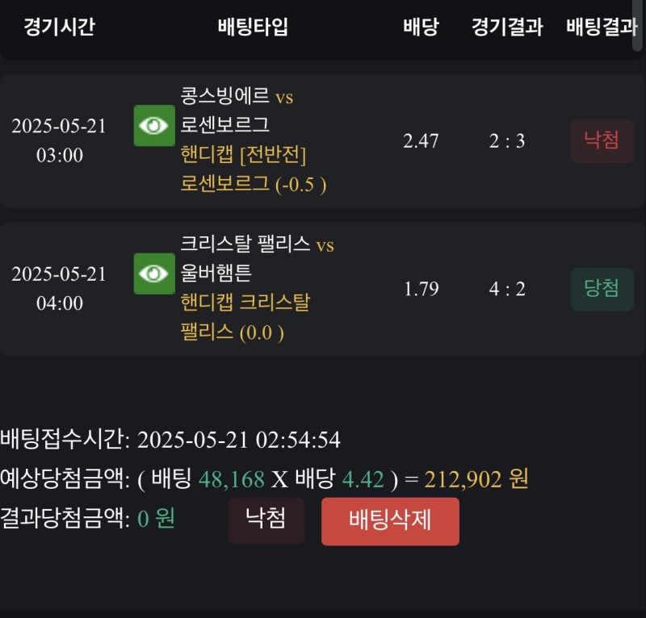Click the 경기결과 column header
646x618 pixels.
tap(507, 27)
